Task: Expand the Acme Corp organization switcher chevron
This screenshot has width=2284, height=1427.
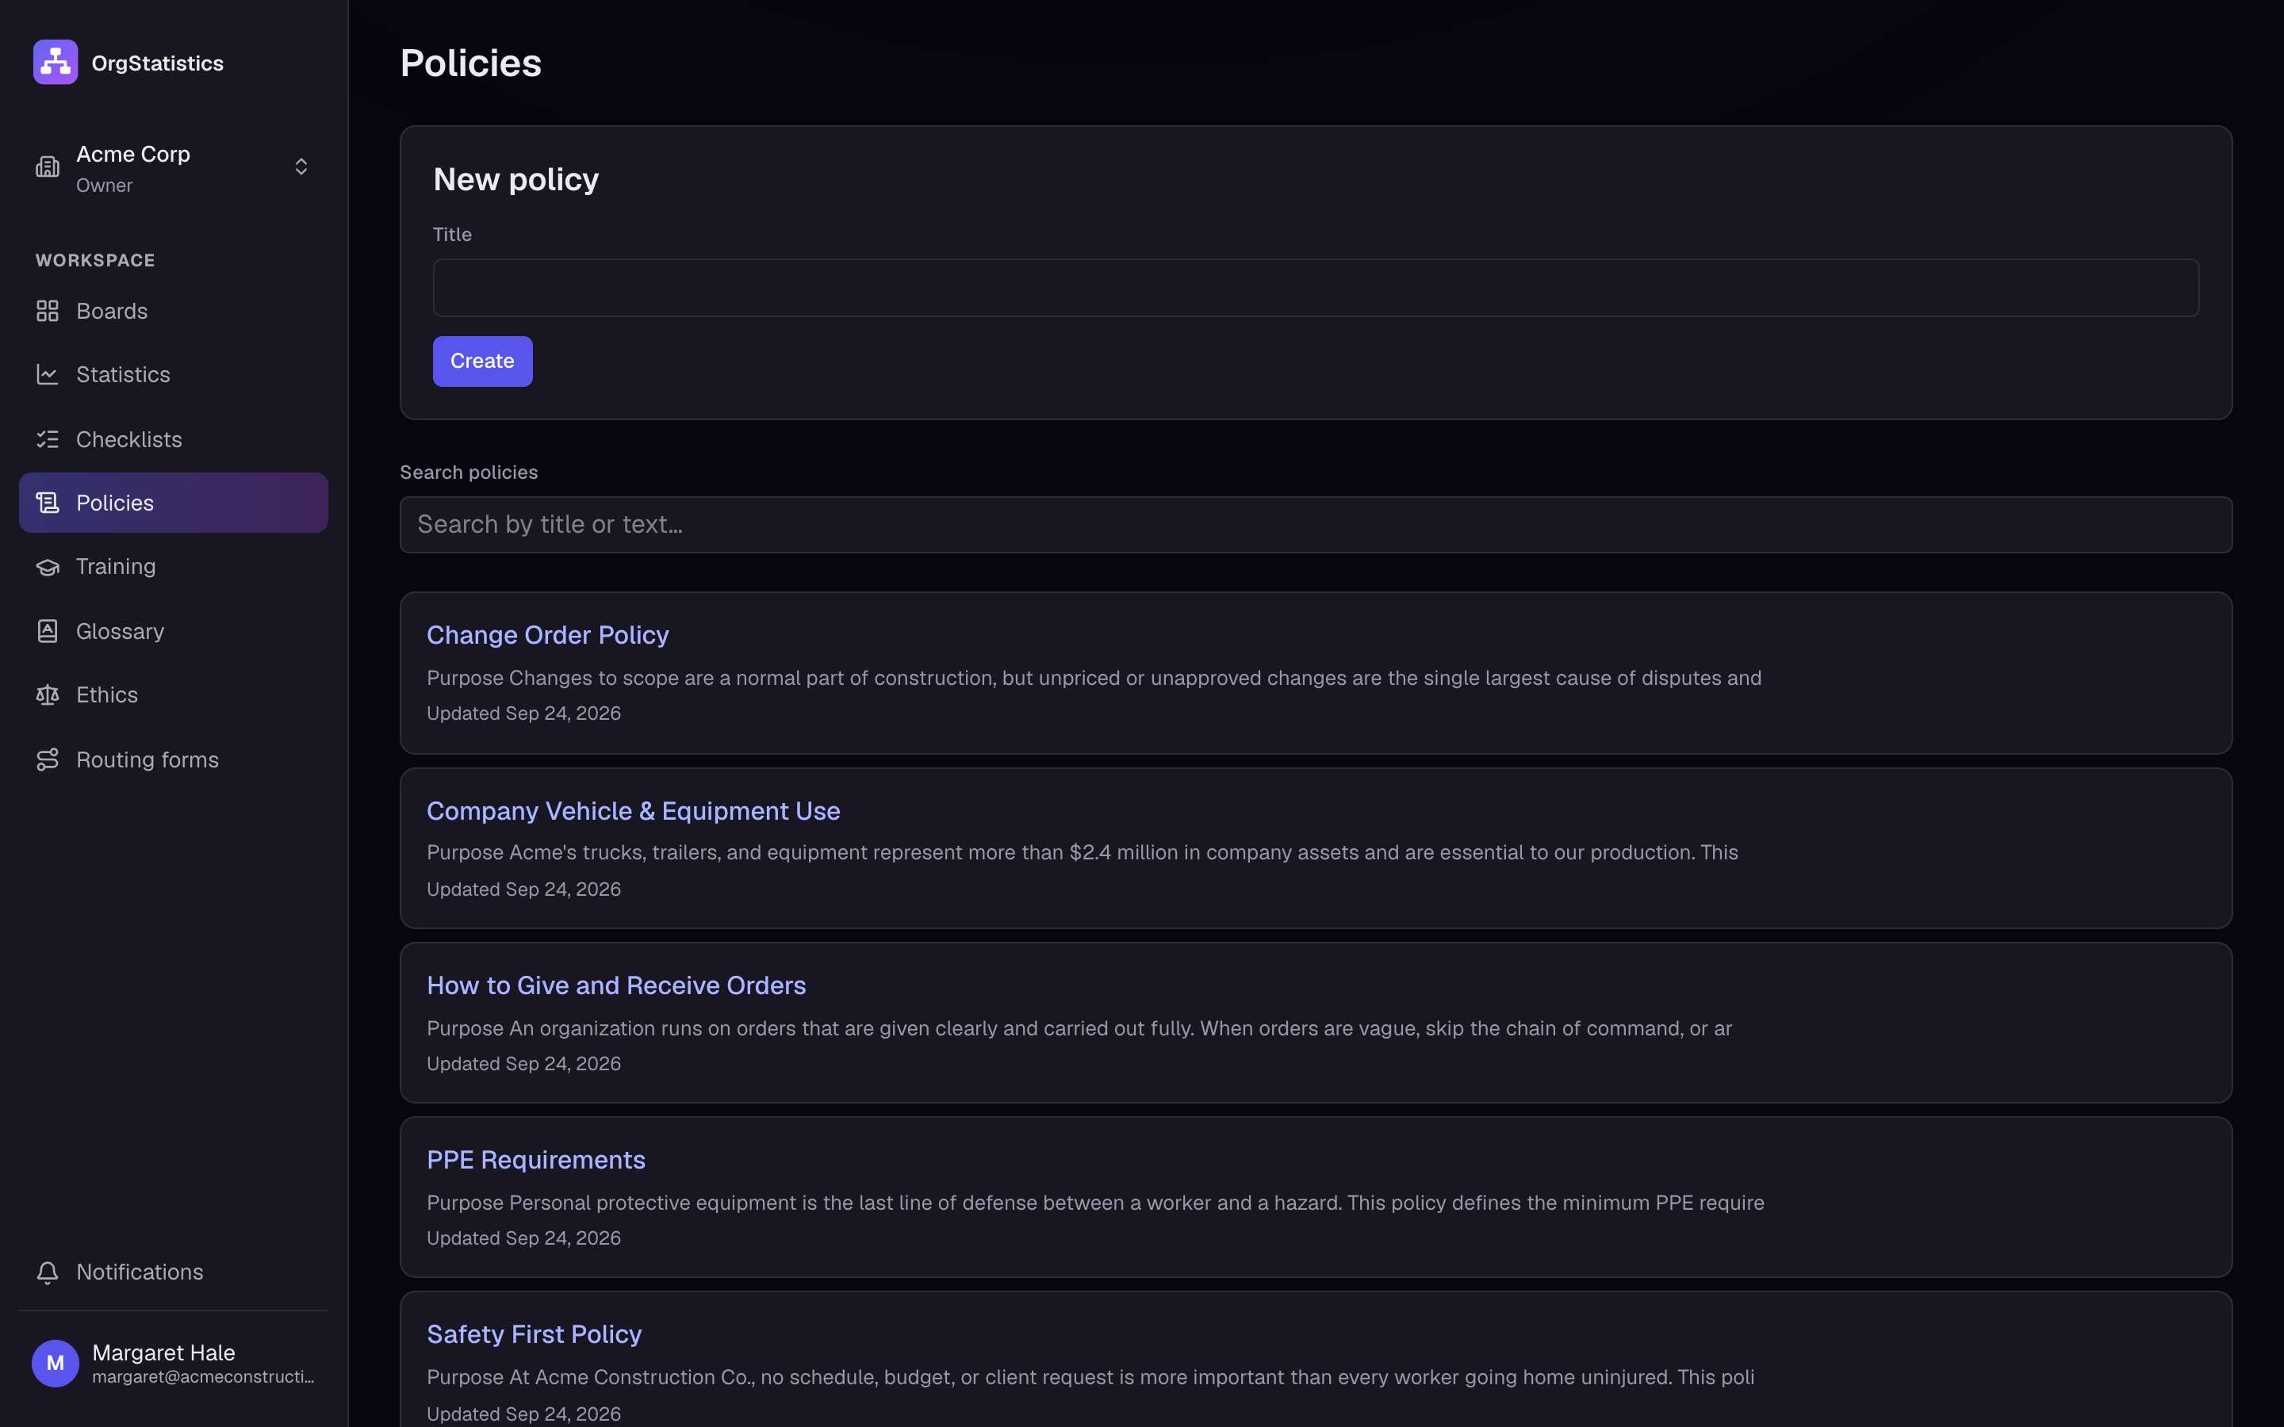Action: (301, 167)
